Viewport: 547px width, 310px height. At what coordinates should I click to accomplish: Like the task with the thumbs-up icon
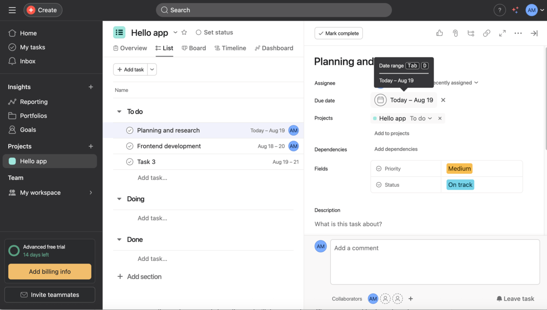[x=439, y=33]
